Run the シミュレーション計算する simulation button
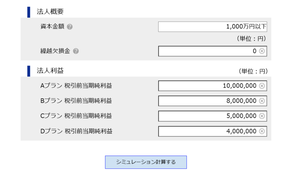The height and width of the screenshot is (179, 289). click(146, 162)
